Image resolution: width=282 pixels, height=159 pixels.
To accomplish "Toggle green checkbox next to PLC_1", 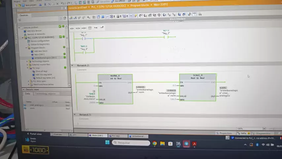I will click(x=60, y=37).
